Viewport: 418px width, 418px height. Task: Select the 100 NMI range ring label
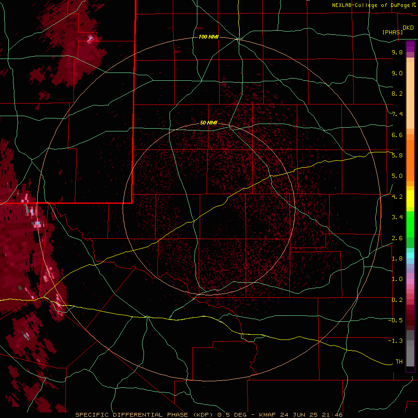209,37
